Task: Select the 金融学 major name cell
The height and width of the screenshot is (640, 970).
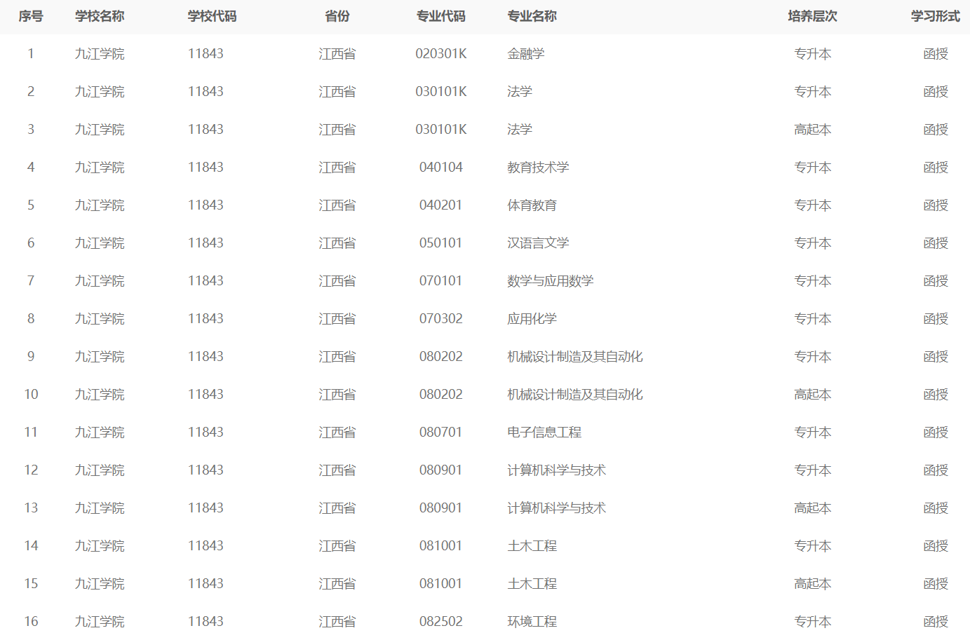Action: 526,54
